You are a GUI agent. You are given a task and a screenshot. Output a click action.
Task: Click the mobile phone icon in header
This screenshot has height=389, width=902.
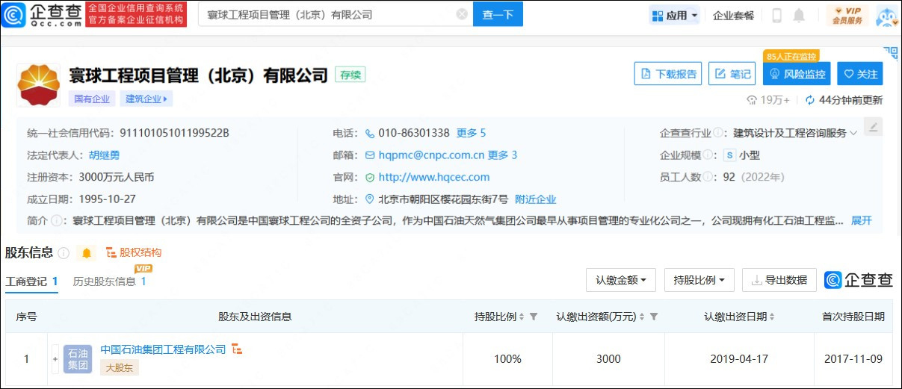(776, 16)
